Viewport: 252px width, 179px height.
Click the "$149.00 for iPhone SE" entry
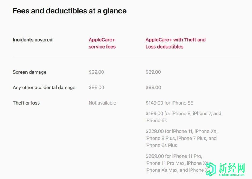pos(169,103)
